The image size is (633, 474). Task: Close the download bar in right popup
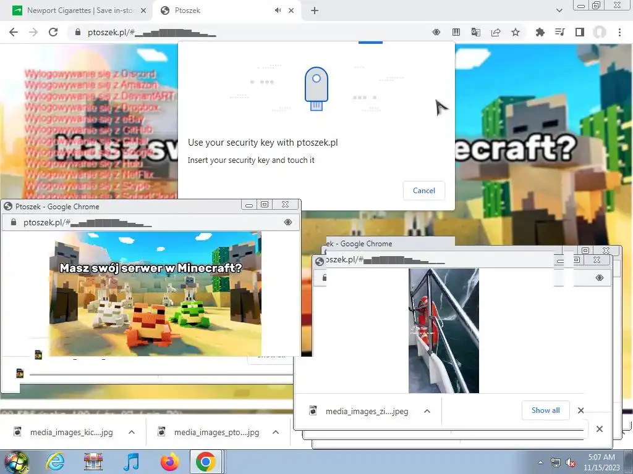[580, 410]
